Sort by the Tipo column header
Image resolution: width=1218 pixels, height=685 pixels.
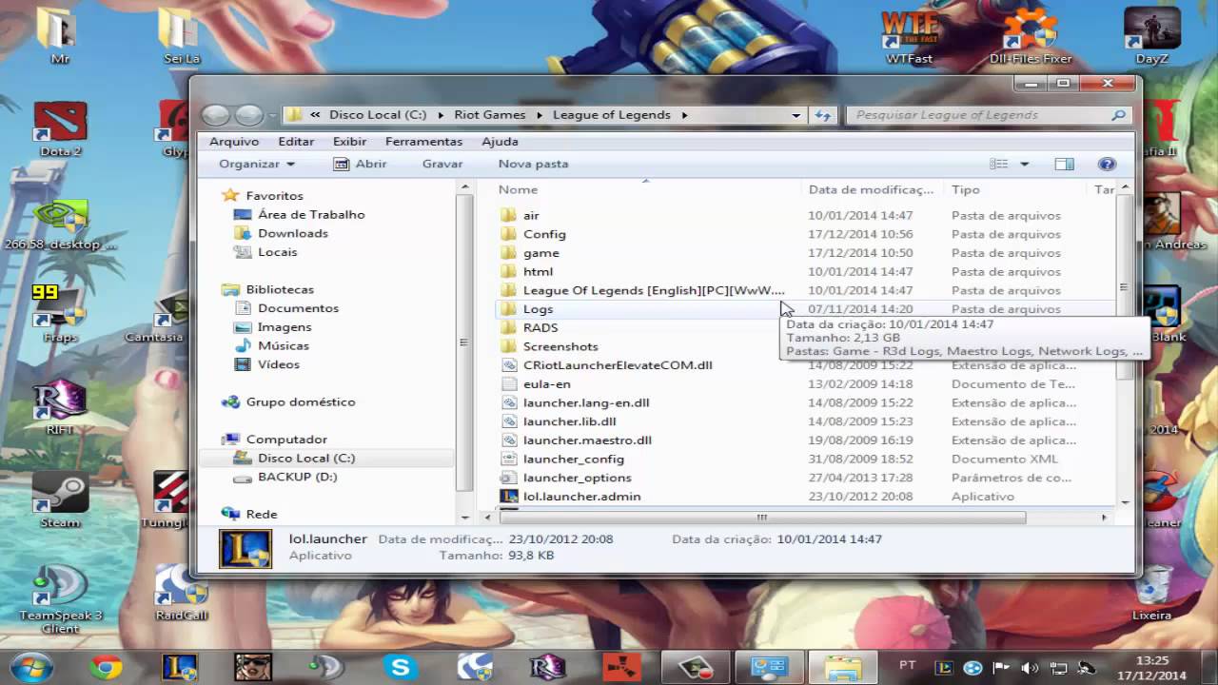point(1015,189)
